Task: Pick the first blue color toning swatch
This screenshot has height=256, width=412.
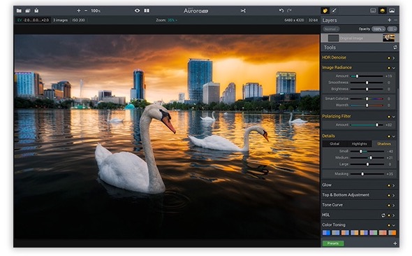Action: (326, 233)
